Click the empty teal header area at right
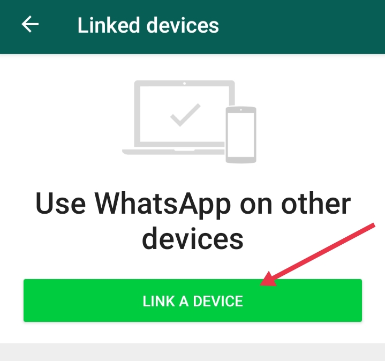Image resolution: width=385 pixels, height=361 pixels. click(x=302, y=26)
